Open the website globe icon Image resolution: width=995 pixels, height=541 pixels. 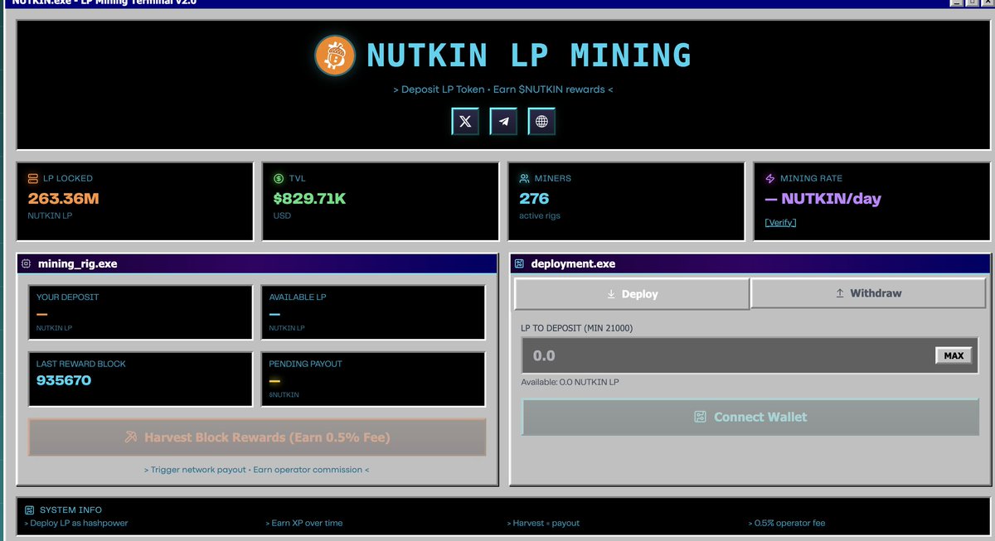tap(541, 122)
